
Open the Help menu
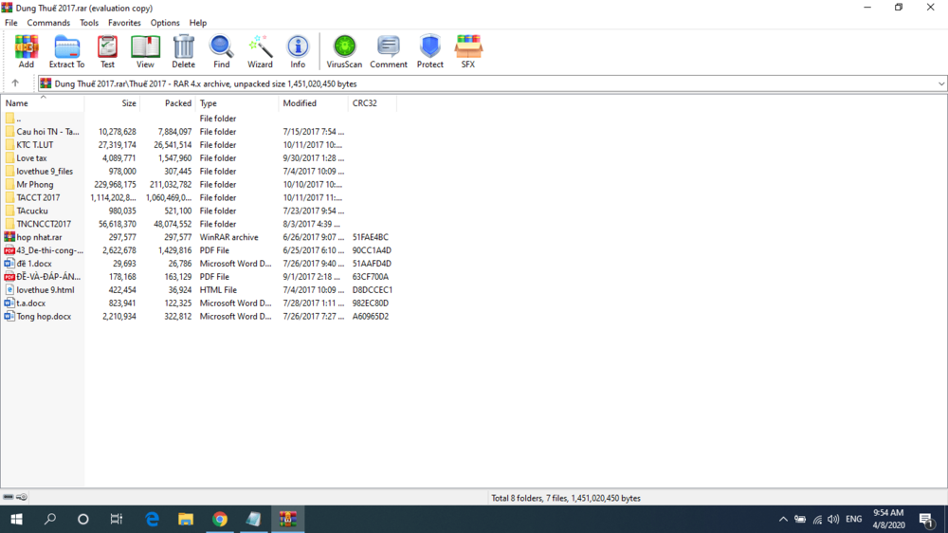click(x=198, y=23)
